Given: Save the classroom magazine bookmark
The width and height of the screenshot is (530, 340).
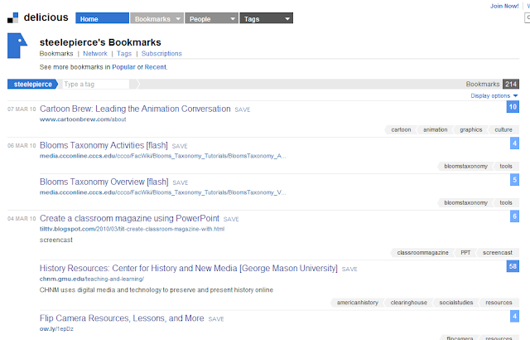Looking at the screenshot, I should pyautogui.click(x=231, y=219).
